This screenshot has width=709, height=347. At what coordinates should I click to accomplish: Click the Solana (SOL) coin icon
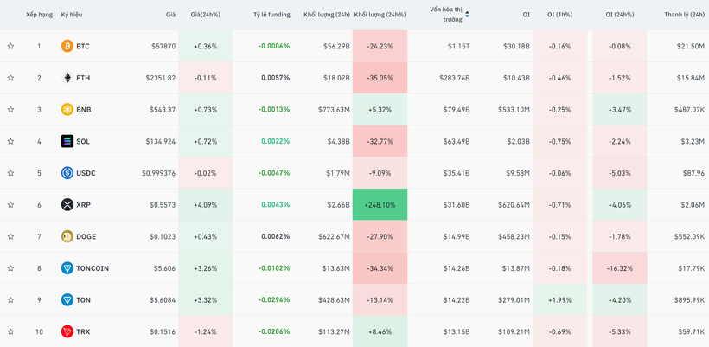pos(67,141)
